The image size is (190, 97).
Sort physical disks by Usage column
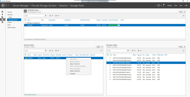point(147,55)
